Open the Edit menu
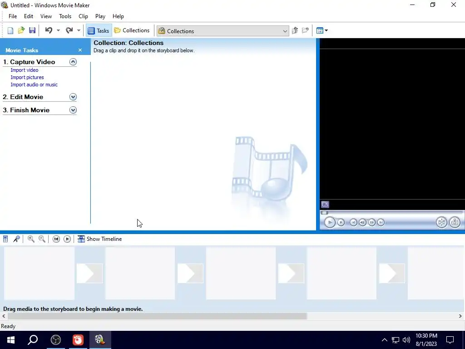 [29, 16]
